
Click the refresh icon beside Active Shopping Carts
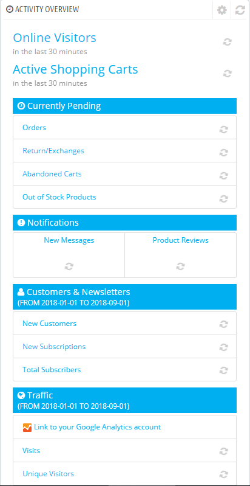(228, 74)
